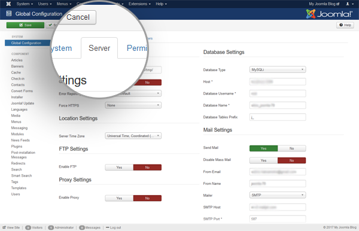359x231 pixels.
Task: Set Disable Mass Mail to Yes
Action: click(263, 160)
